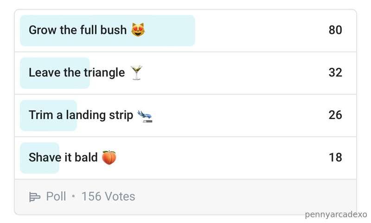Click the airplane landing emoji
Screen dimensions: 371x223
tap(145, 116)
